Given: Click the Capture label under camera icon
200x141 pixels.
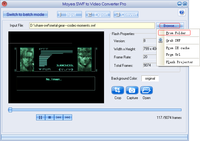Looking at the screenshot, I should click(132, 98).
